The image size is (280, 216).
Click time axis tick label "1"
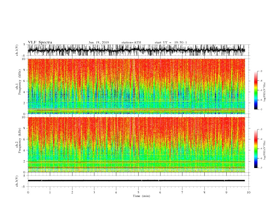[x=50, y=192]
